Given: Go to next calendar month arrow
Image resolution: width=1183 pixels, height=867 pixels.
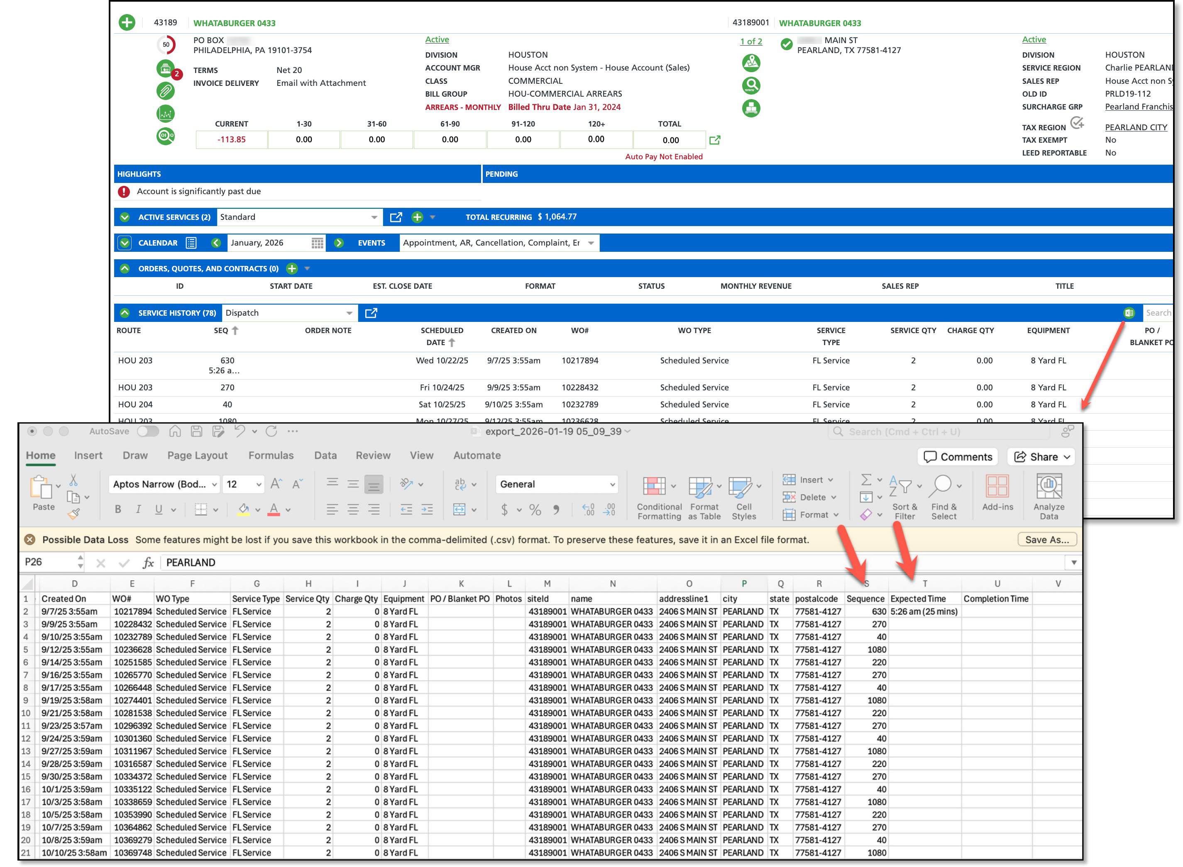Looking at the screenshot, I should [339, 243].
